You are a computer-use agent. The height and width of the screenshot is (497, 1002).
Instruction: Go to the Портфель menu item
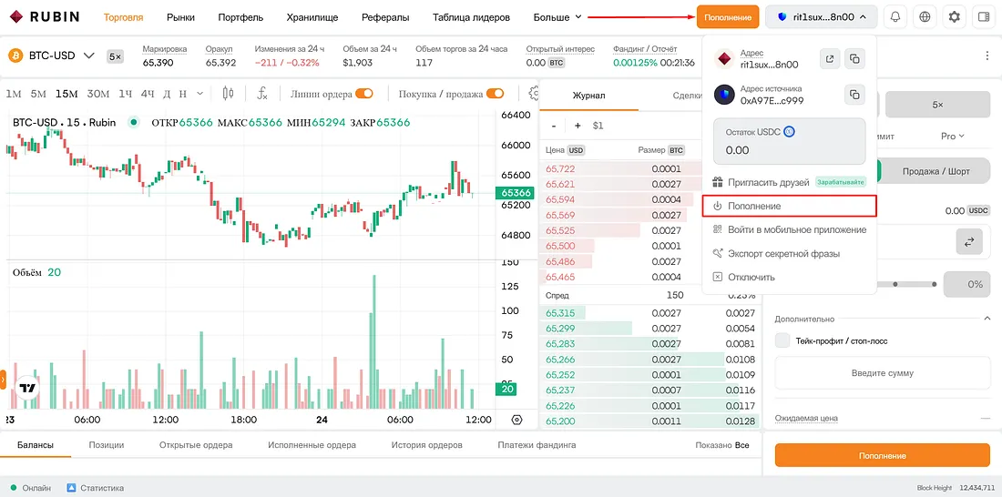[240, 17]
